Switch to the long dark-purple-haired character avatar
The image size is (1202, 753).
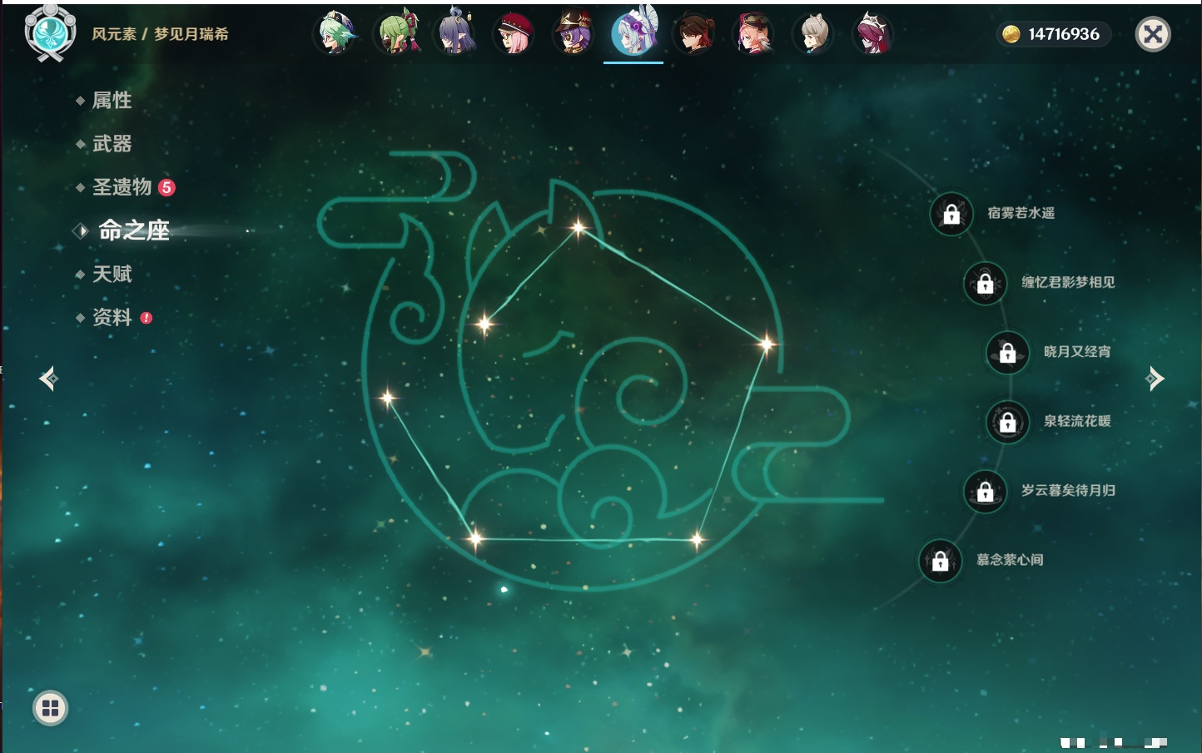(x=455, y=34)
